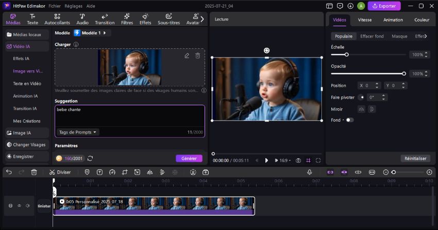Open Mes Créations in sidebar

pyautogui.click(x=27, y=121)
